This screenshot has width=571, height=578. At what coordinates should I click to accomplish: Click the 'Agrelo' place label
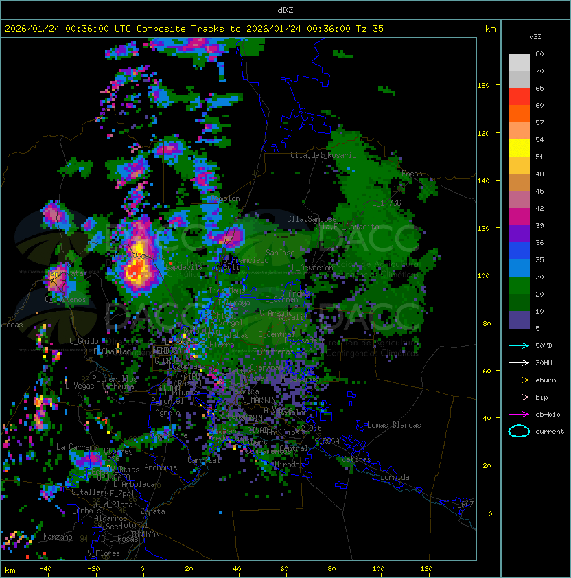coord(167,413)
